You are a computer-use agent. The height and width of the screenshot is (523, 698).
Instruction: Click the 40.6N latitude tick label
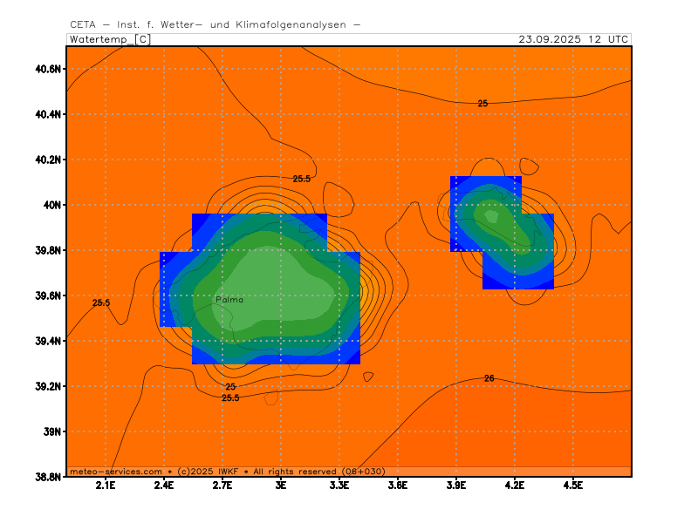coord(48,69)
